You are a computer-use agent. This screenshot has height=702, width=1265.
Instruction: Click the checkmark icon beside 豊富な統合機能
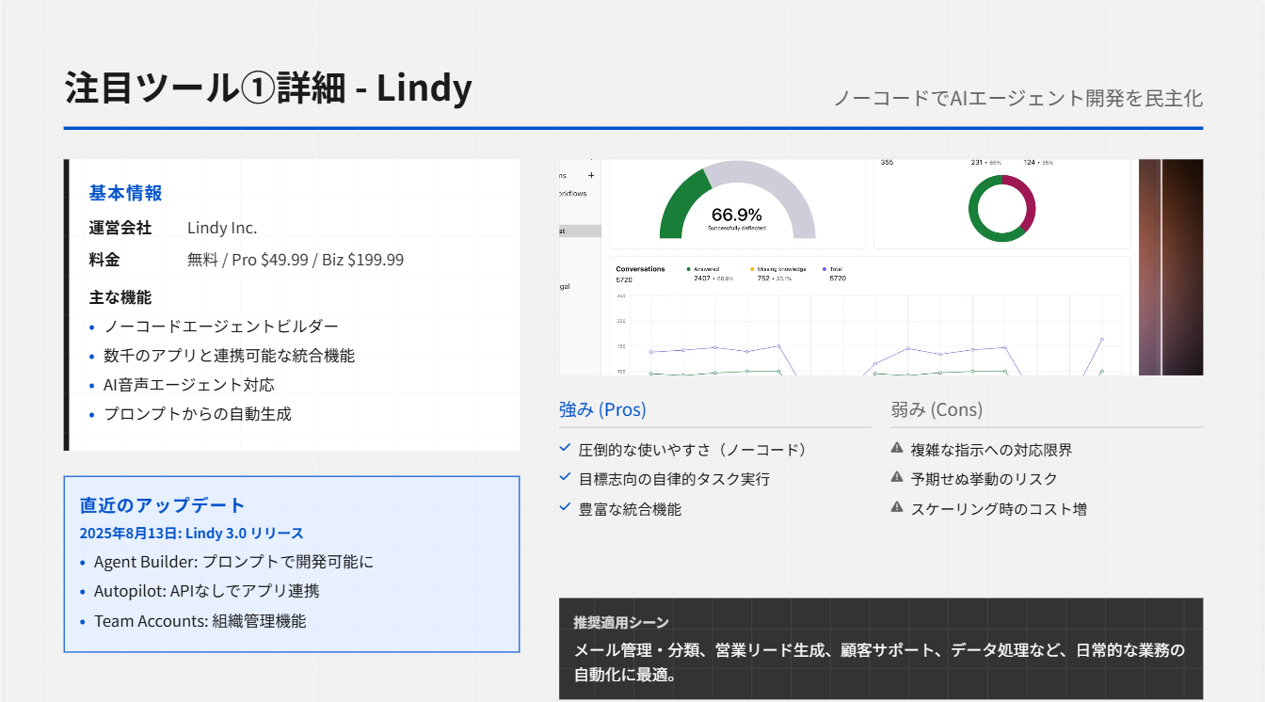point(565,508)
